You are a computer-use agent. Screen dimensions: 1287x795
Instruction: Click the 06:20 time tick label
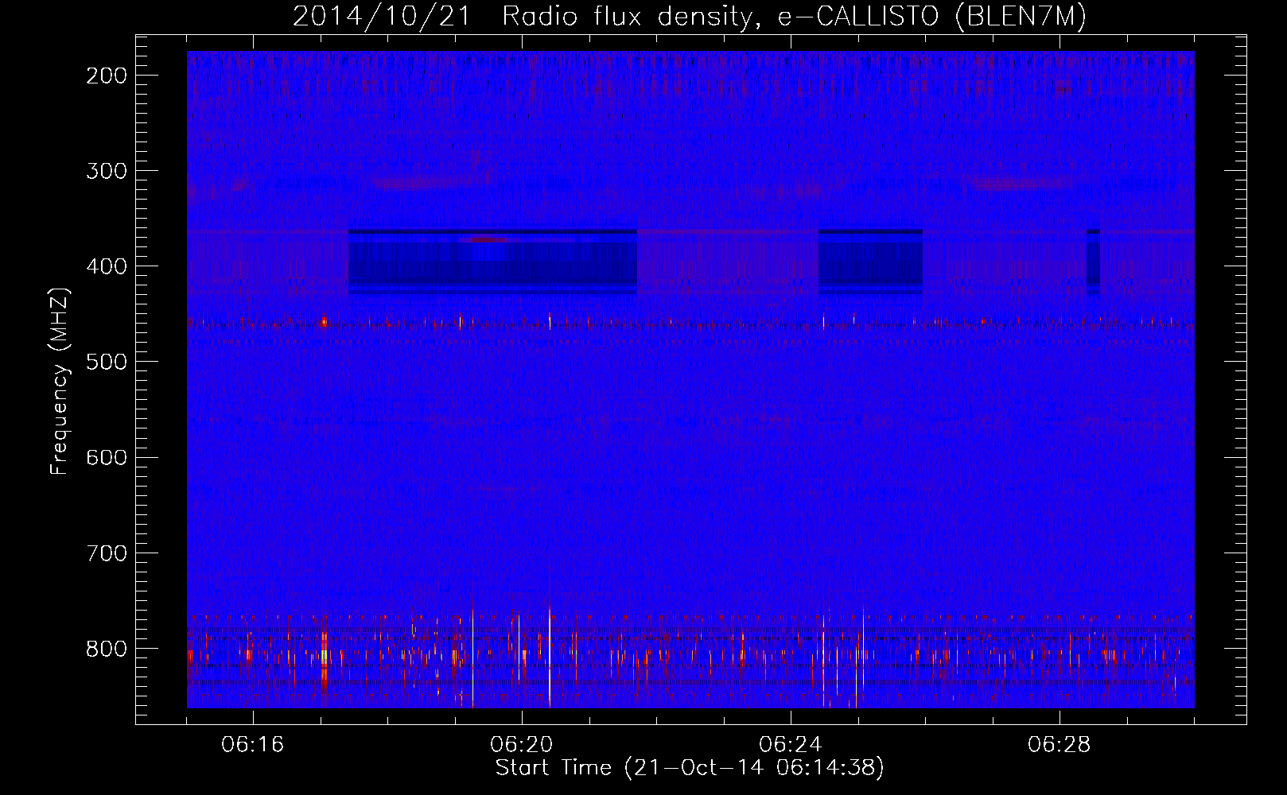coord(522,745)
